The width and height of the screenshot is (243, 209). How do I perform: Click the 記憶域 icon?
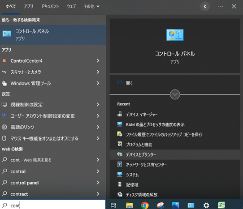tap(120, 184)
